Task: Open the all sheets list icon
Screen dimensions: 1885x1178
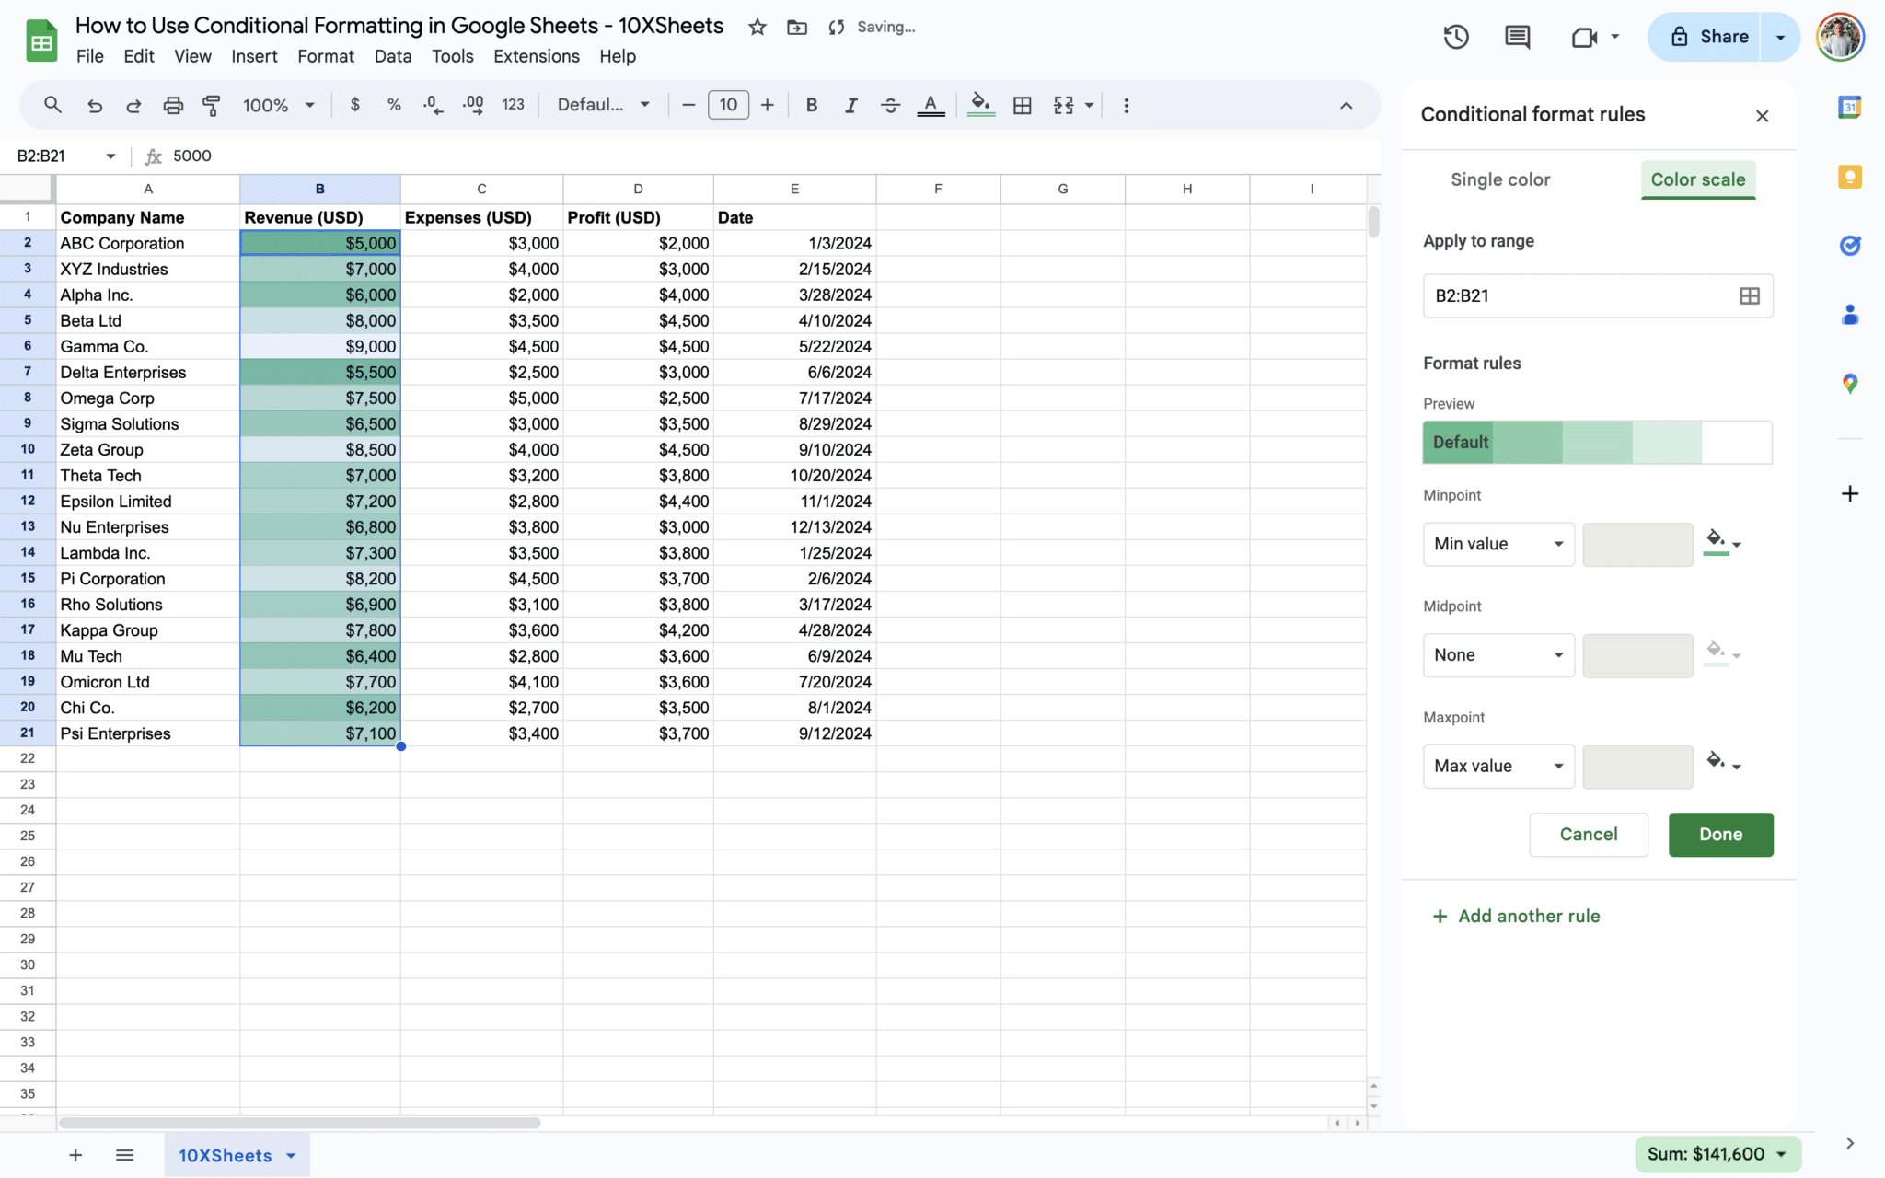Action: coord(125,1155)
